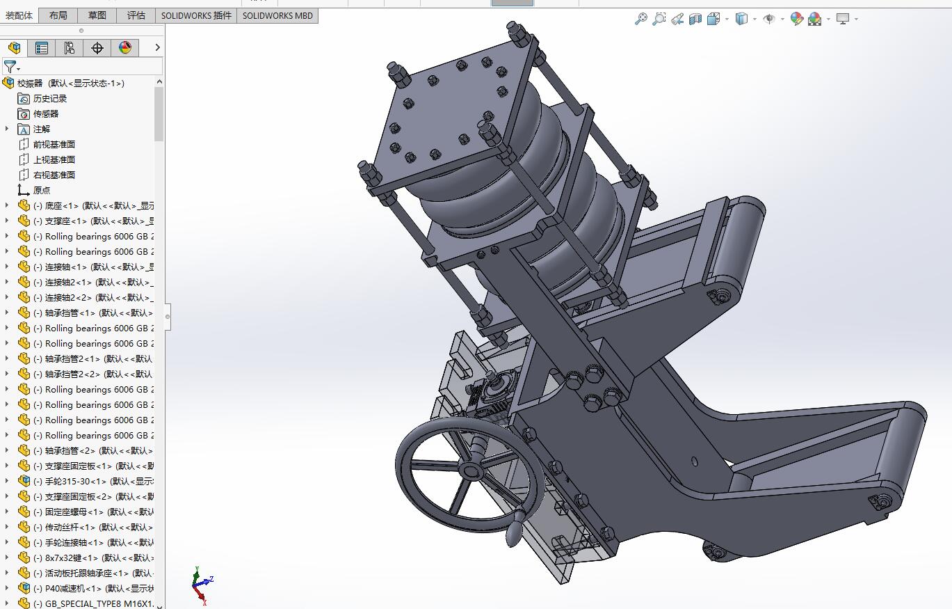
Task: Click the Display Style cube icon
Action: click(741, 19)
